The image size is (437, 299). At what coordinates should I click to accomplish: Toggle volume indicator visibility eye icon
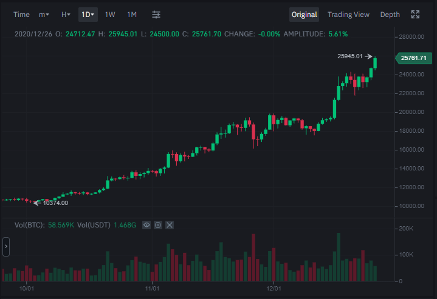pyautogui.click(x=146, y=225)
